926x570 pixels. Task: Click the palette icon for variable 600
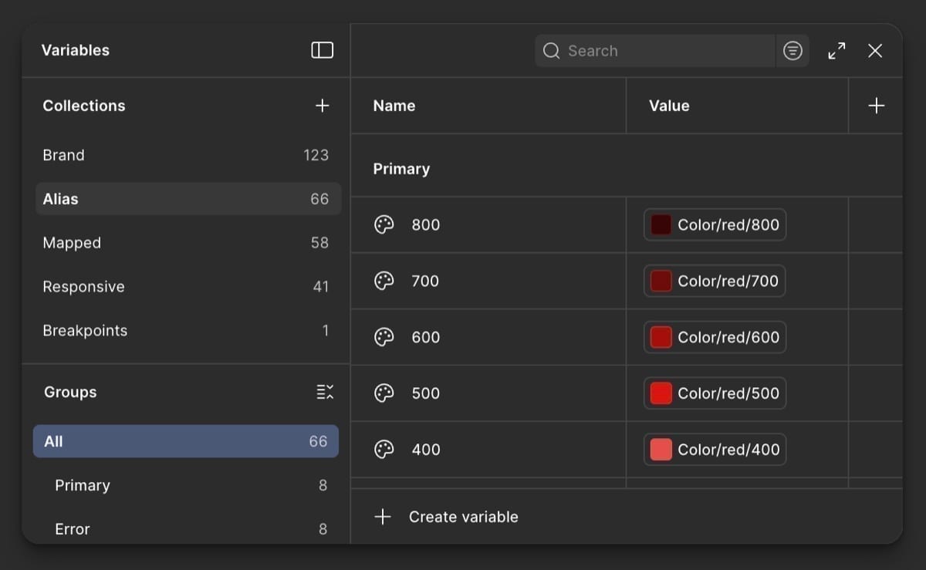[x=384, y=337]
